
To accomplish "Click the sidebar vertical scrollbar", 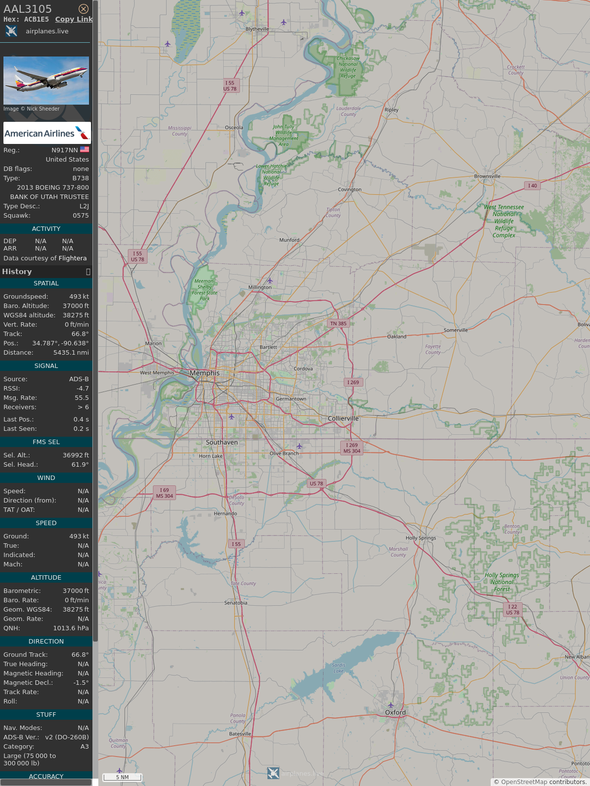I will coord(95,320).
